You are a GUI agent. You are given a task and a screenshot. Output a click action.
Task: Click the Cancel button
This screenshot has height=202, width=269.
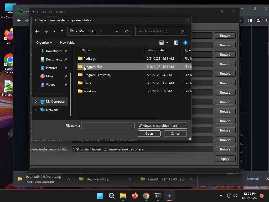pos(175,134)
